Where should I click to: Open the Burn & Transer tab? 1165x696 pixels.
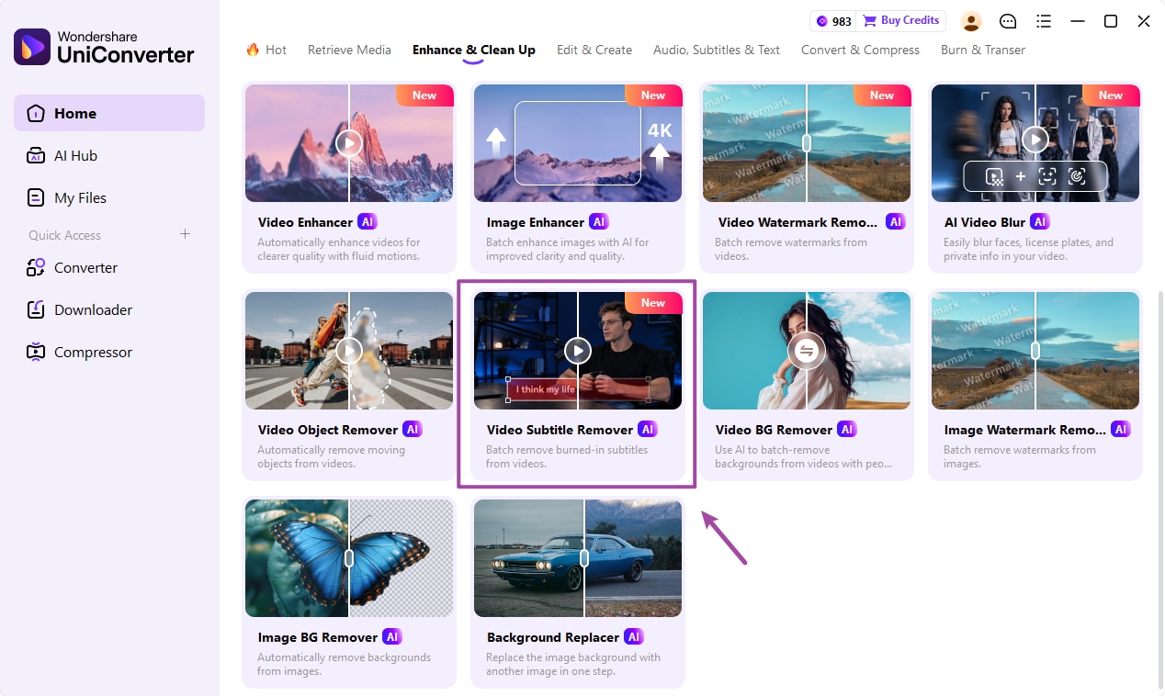pyautogui.click(x=983, y=50)
